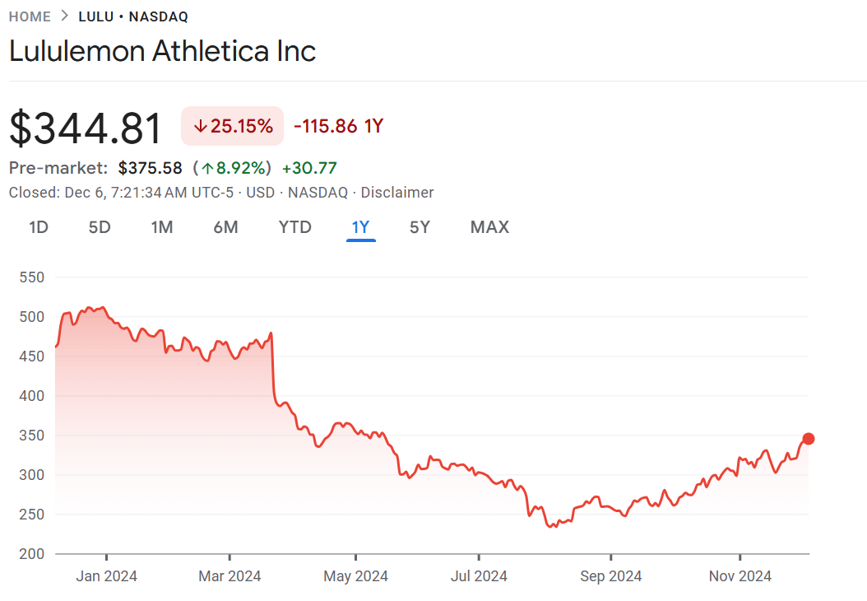Click the active 1Y range tab
The image size is (867, 601).
360,227
